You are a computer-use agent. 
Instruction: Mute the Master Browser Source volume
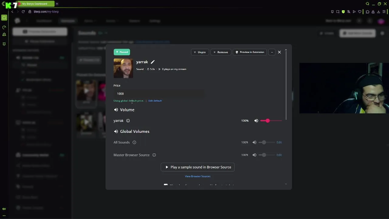pos(254,155)
